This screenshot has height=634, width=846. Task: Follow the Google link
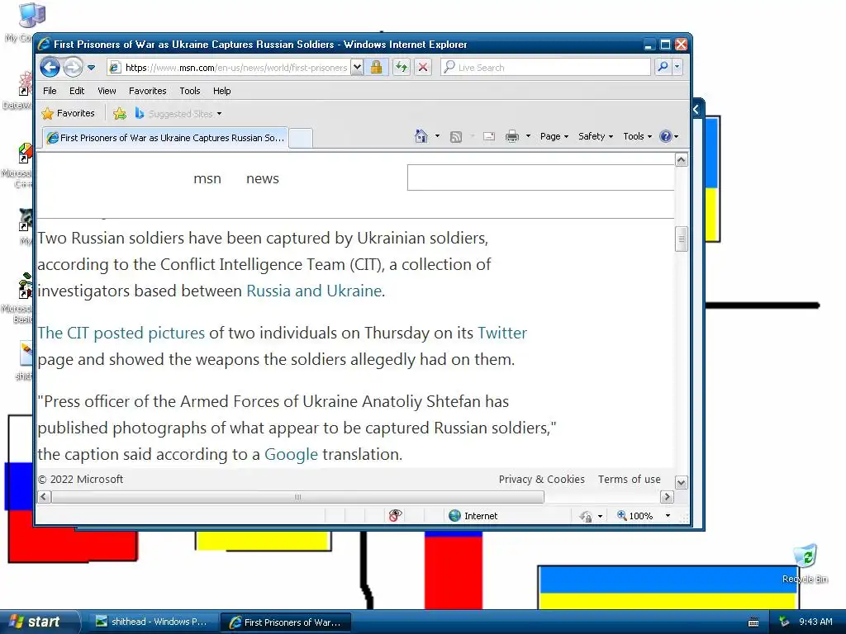point(291,455)
